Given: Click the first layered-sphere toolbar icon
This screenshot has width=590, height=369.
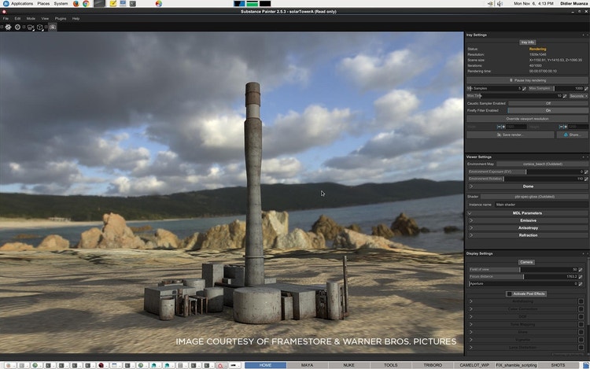Looking at the screenshot, I should tap(6, 27).
